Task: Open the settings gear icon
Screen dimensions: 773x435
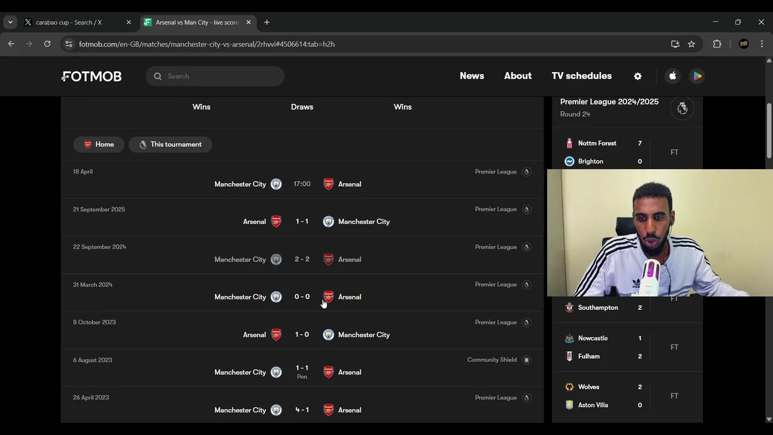Action: 638,76
